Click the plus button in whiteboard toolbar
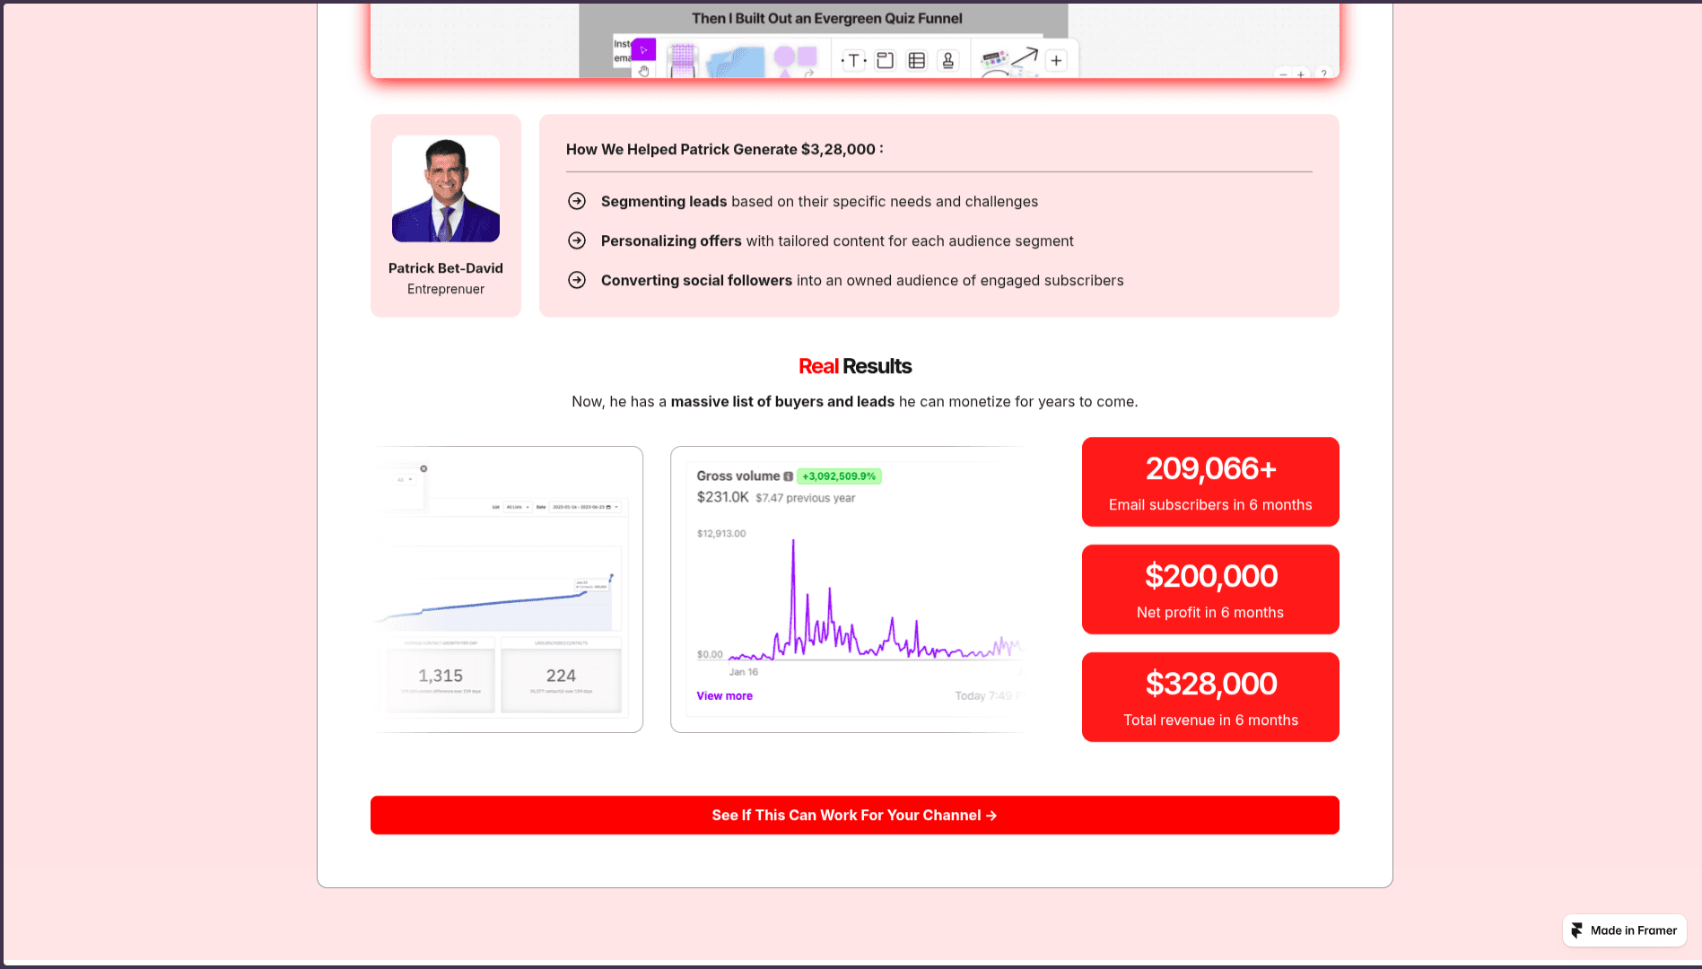Screen dimensions: 1702x969 [1057, 61]
